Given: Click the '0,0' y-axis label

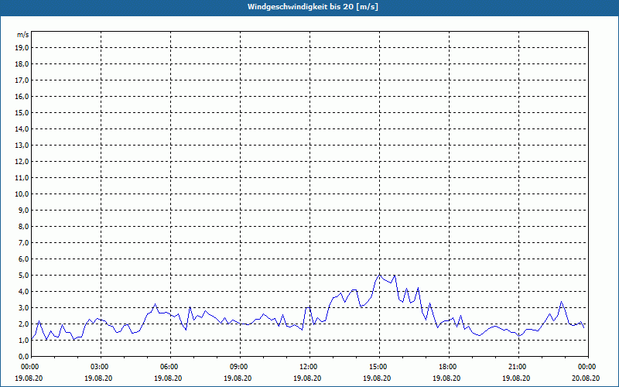Looking at the screenshot, I should click(23, 356).
